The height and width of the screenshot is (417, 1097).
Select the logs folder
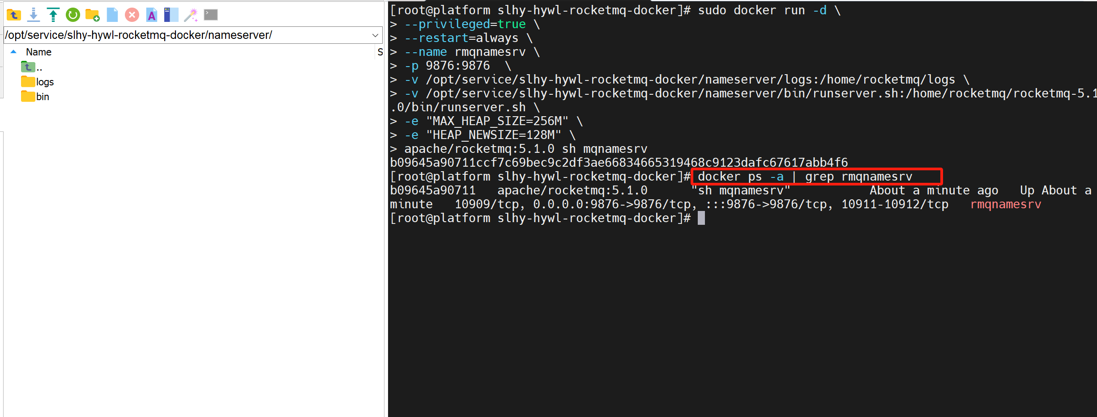point(38,82)
